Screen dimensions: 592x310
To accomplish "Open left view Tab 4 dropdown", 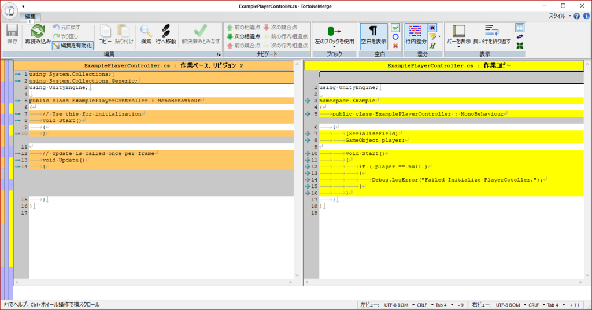I will pyautogui.click(x=444, y=305).
